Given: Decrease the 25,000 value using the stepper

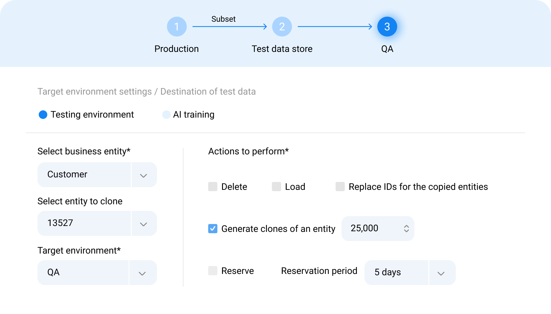Looking at the screenshot, I should click(406, 231).
